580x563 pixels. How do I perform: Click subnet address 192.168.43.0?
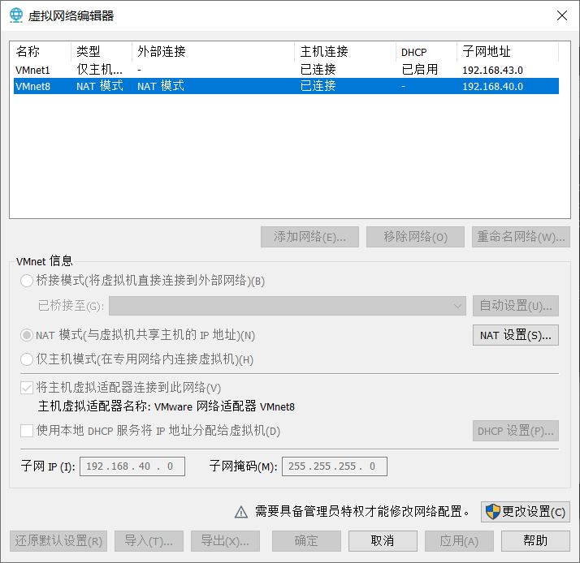(493, 71)
